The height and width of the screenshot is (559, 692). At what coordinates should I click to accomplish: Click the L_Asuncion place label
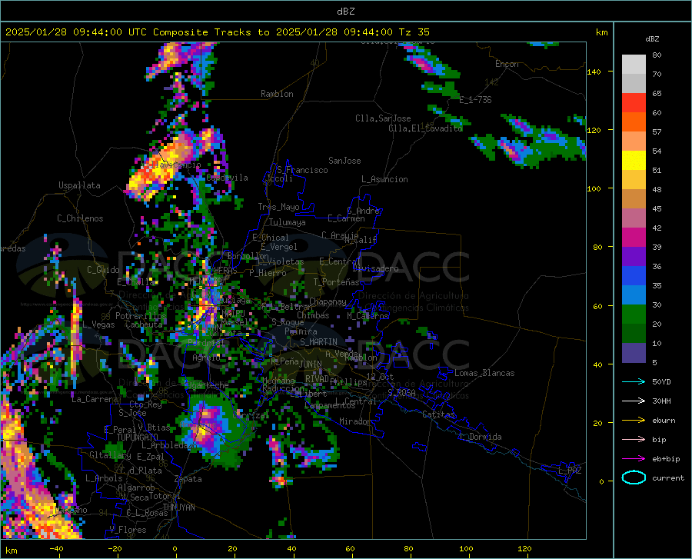pyautogui.click(x=384, y=179)
